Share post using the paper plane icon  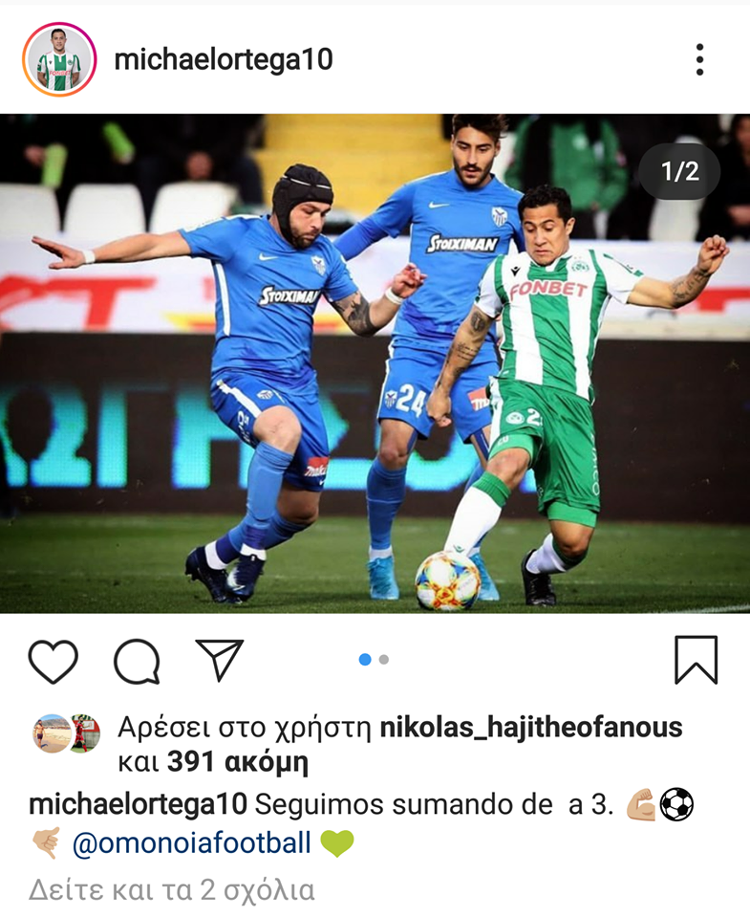[x=220, y=660]
